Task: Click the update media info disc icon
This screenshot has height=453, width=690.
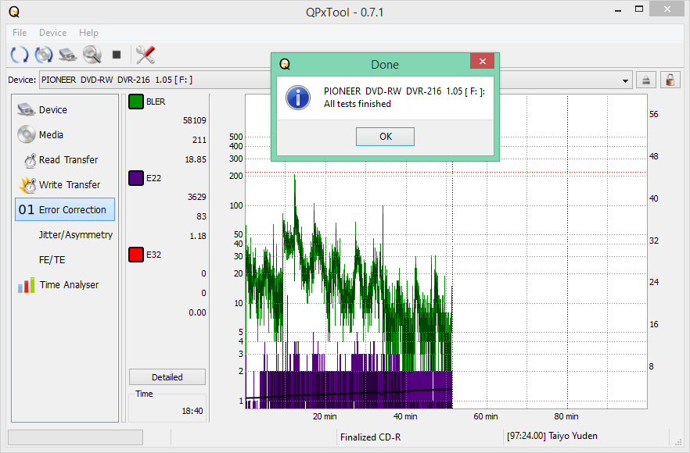Action: pyautogui.click(x=44, y=55)
